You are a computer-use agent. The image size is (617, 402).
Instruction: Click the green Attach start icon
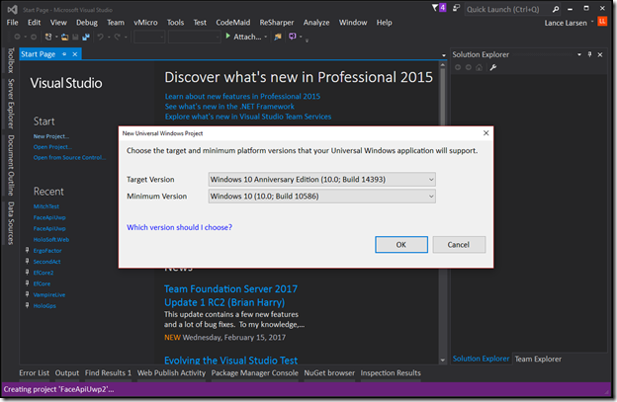pyautogui.click(x=227, y=37)
